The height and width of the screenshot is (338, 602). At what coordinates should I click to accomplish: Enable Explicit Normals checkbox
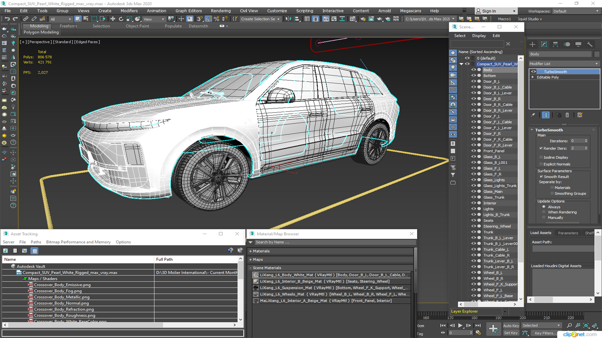click(541, 164)
